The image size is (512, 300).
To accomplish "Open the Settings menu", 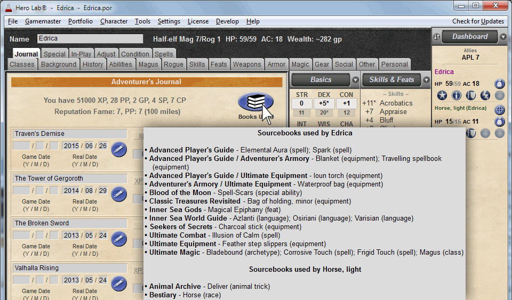I will click(169, 21).
